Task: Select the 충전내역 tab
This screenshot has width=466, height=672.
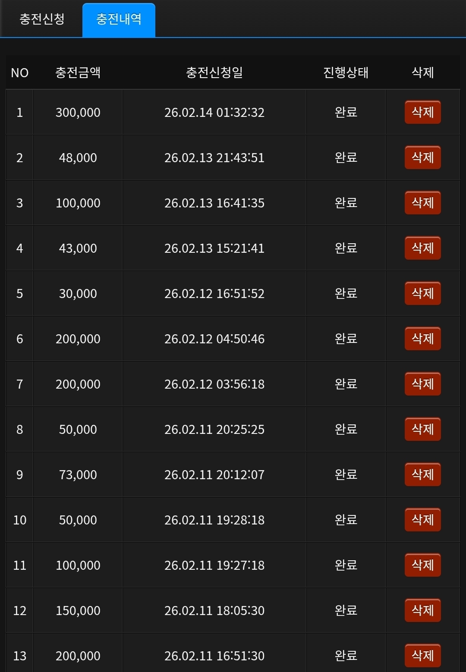Action: (x=119, y=19)
